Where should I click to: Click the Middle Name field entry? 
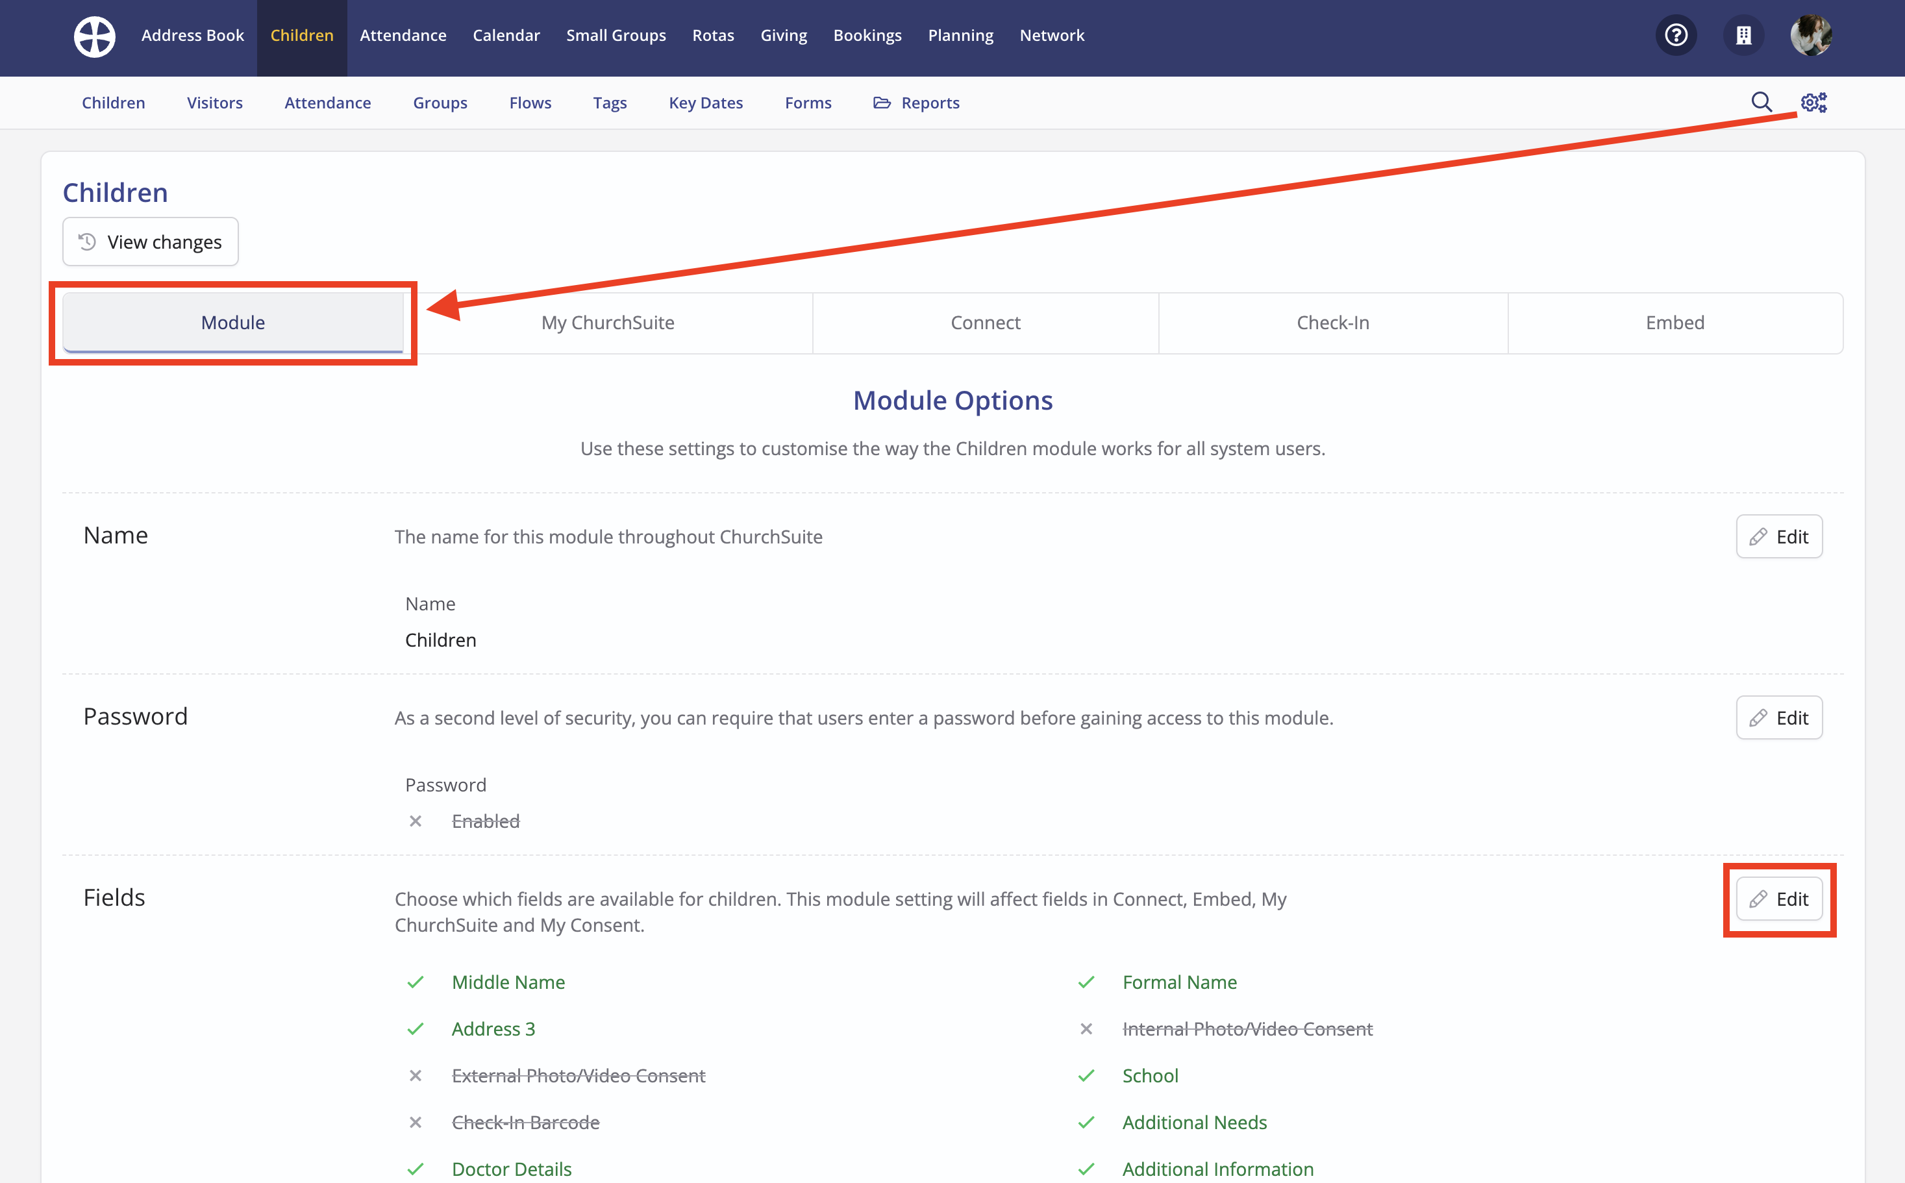(508, 982)
